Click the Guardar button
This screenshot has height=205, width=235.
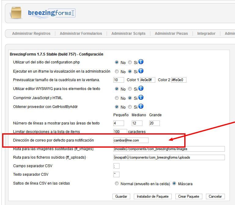pyautogui.click(x=121, y=196)
